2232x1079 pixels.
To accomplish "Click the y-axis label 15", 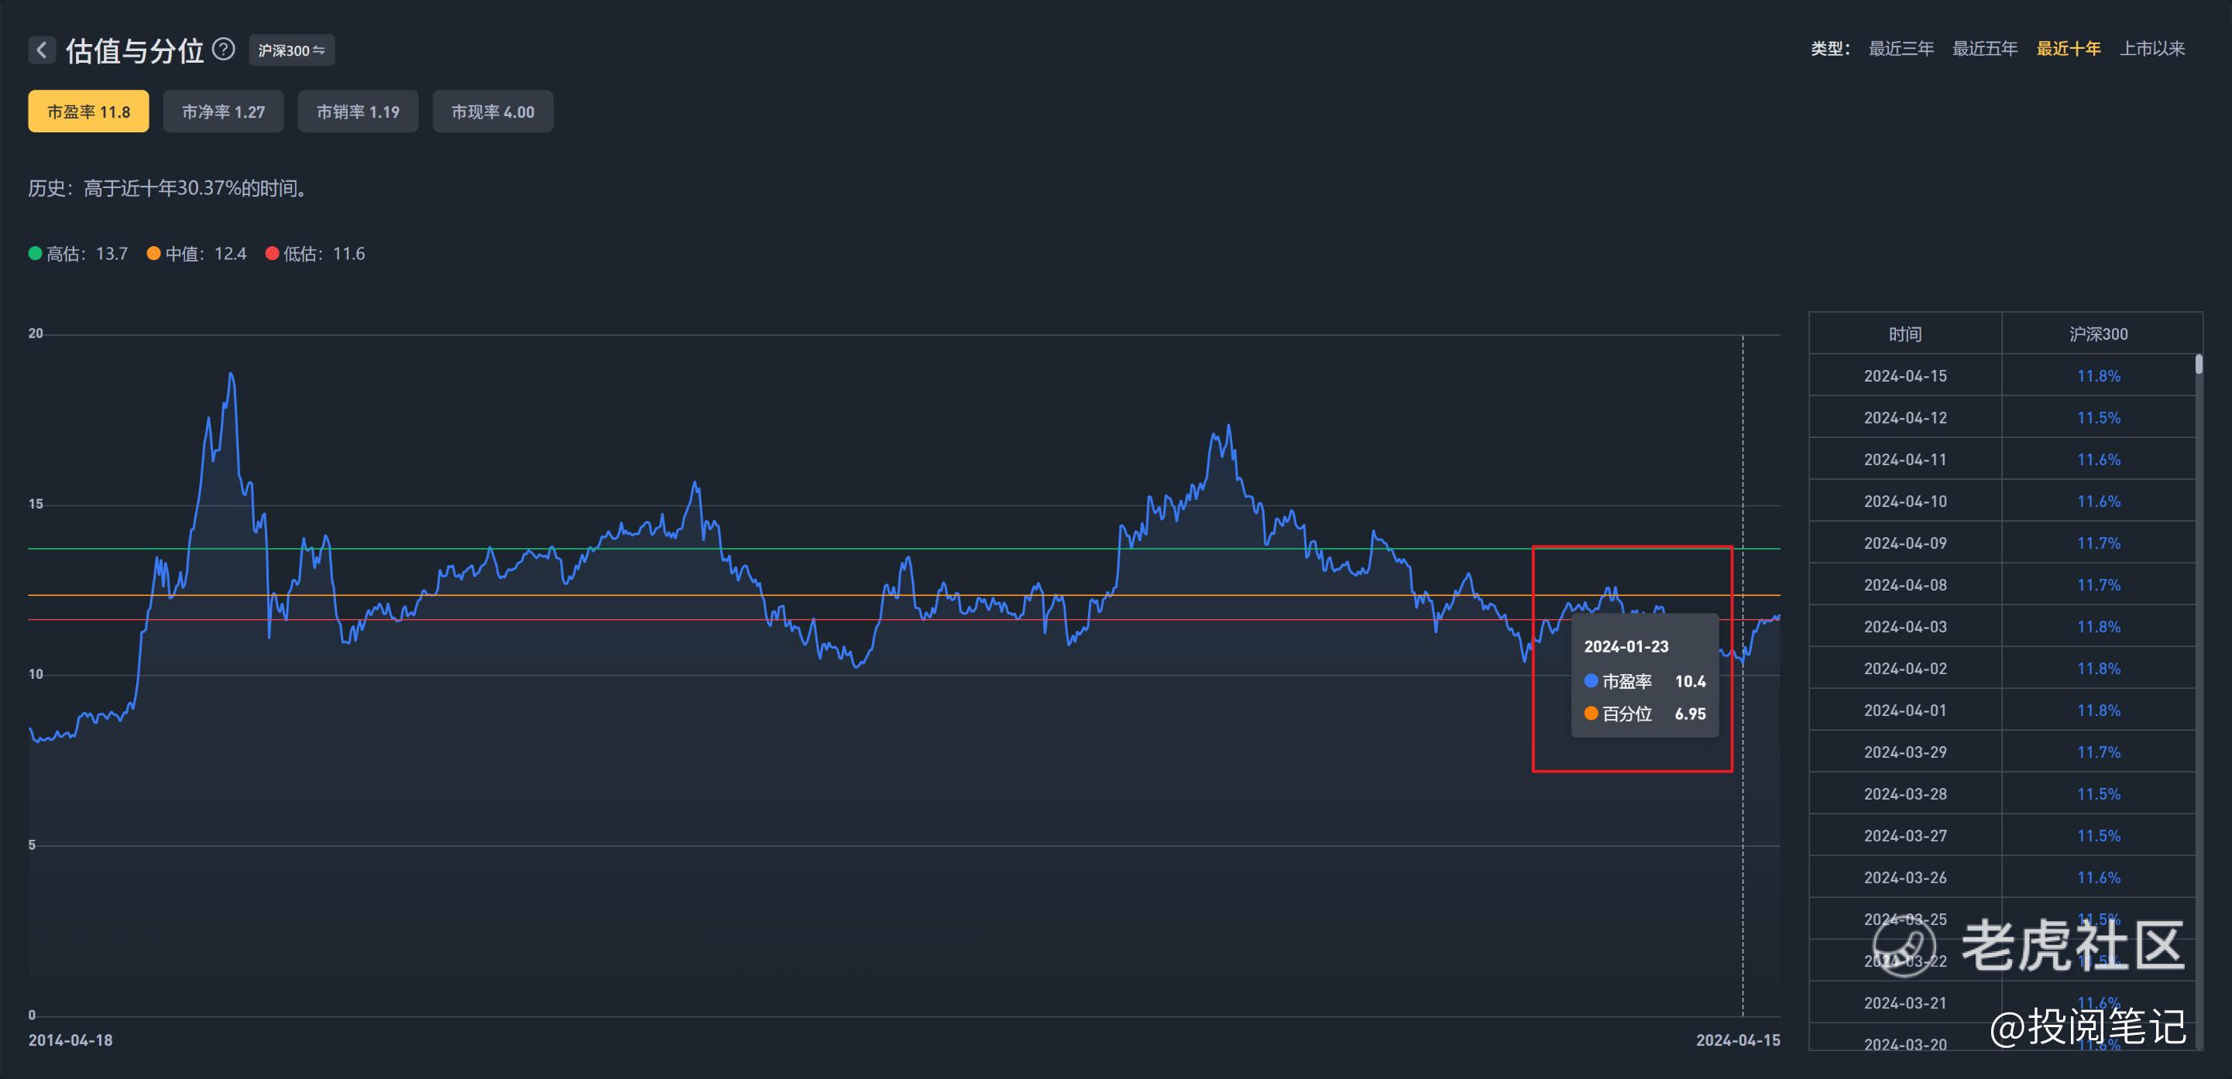I will click(36, 504).
